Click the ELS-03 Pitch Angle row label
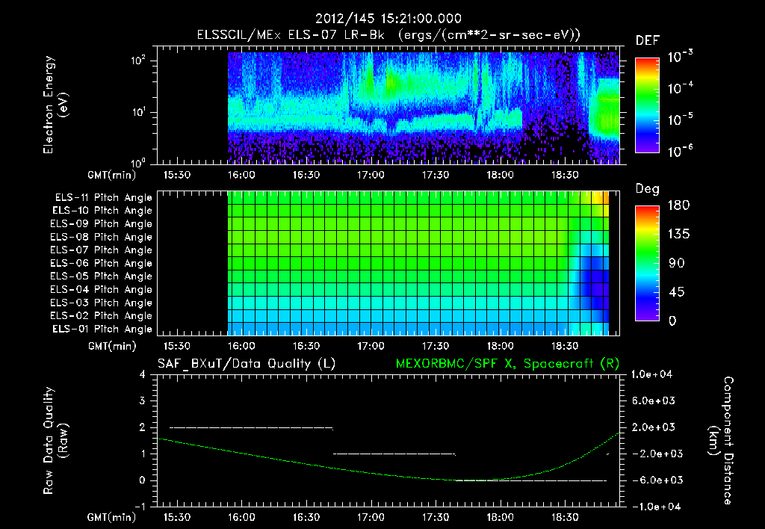 [x=102, y=303]
